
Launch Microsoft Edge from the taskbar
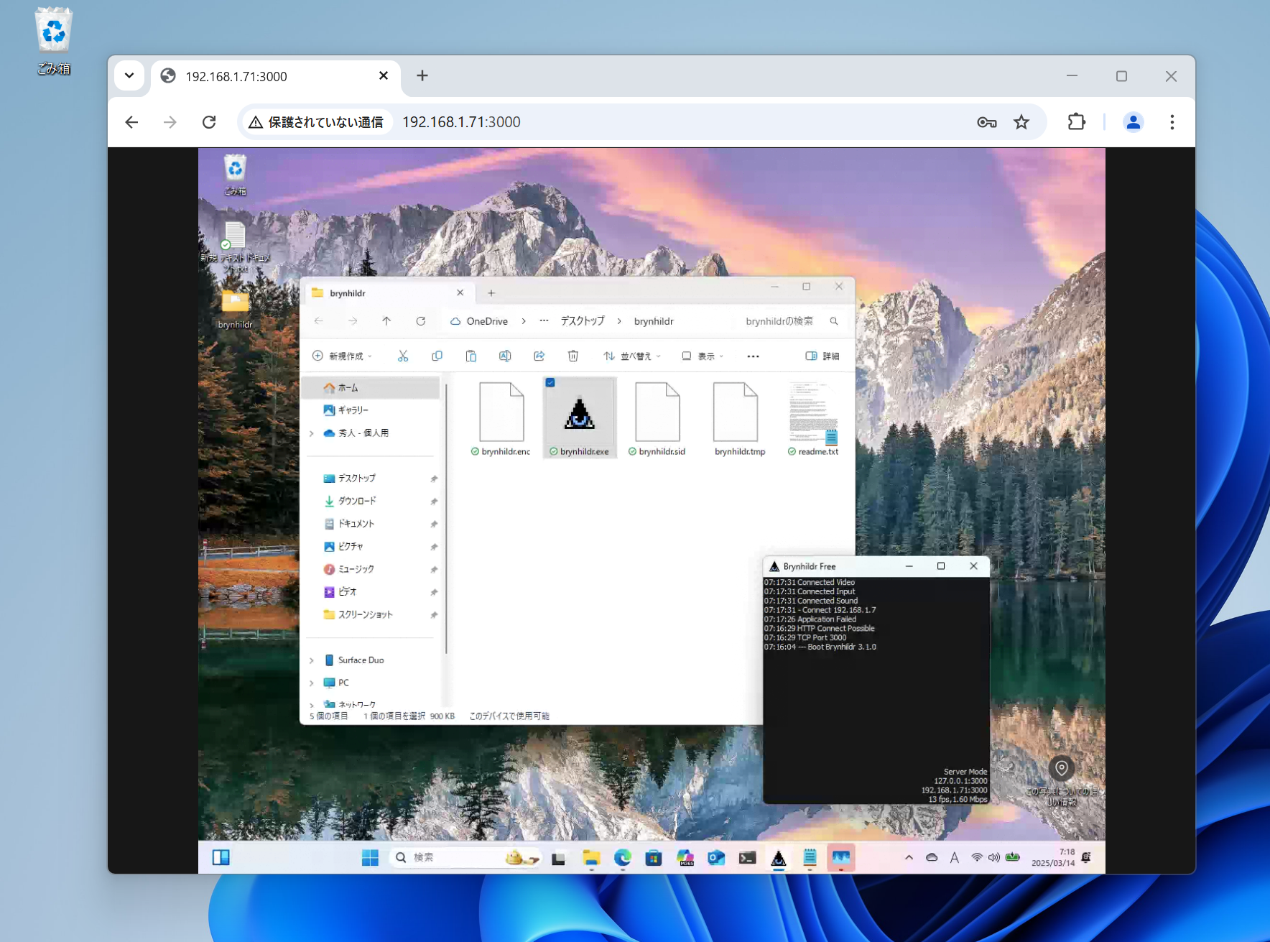622,857
